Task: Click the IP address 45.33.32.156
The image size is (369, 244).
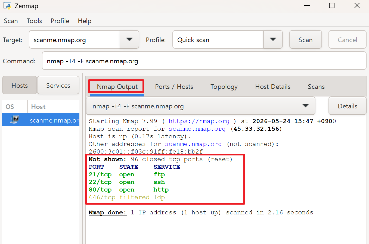Action: pyautogui.click(x=256, y=129)
